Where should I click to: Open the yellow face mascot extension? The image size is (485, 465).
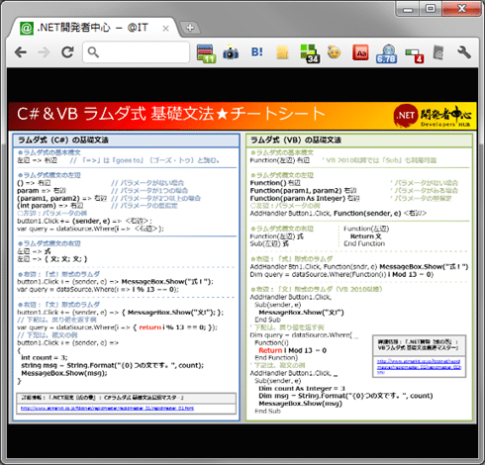334,52
